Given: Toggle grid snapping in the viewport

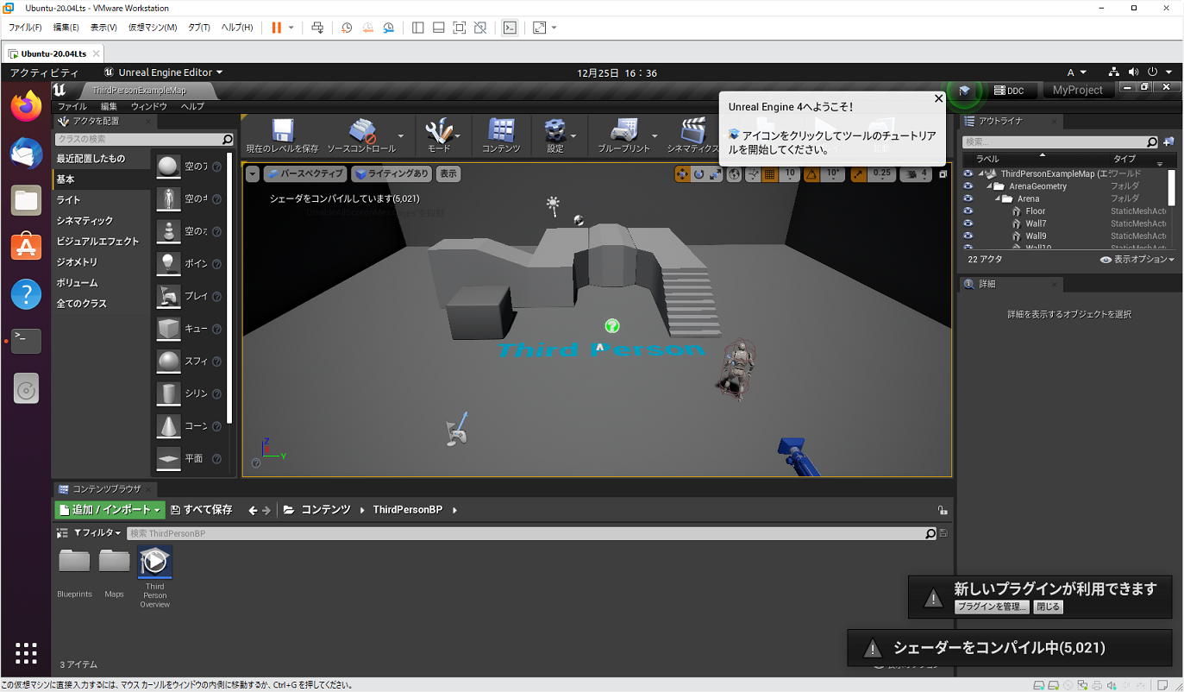Looking at the screenshot, I should click(x=769, y=174).
